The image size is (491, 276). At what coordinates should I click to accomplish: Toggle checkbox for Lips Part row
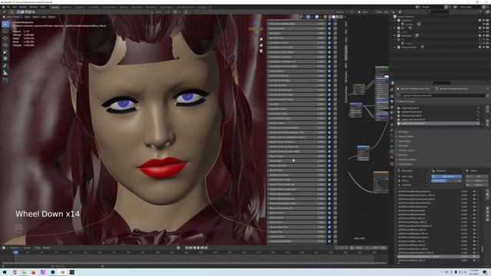(x=329, y=104)
